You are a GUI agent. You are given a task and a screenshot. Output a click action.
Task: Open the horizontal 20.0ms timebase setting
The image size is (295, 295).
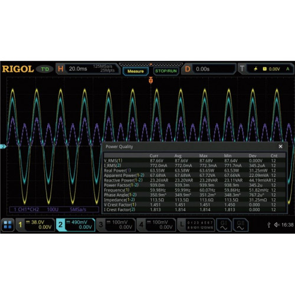[x=88, y=68]
